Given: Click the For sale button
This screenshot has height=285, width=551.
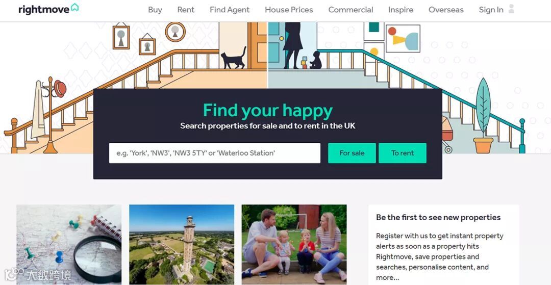Looking at the screenshot, I should pyautogui.click(x=352, y=153).
